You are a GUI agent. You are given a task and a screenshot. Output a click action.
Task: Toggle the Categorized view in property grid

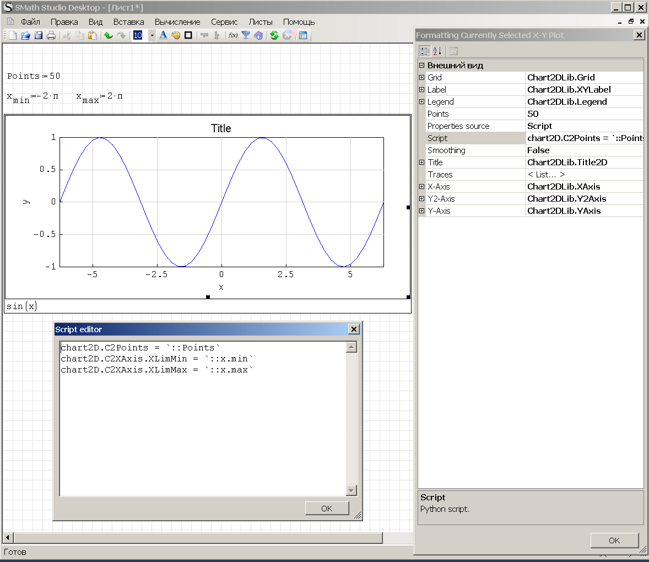[424, 51]
